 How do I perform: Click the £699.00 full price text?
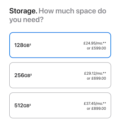(99, 78)
